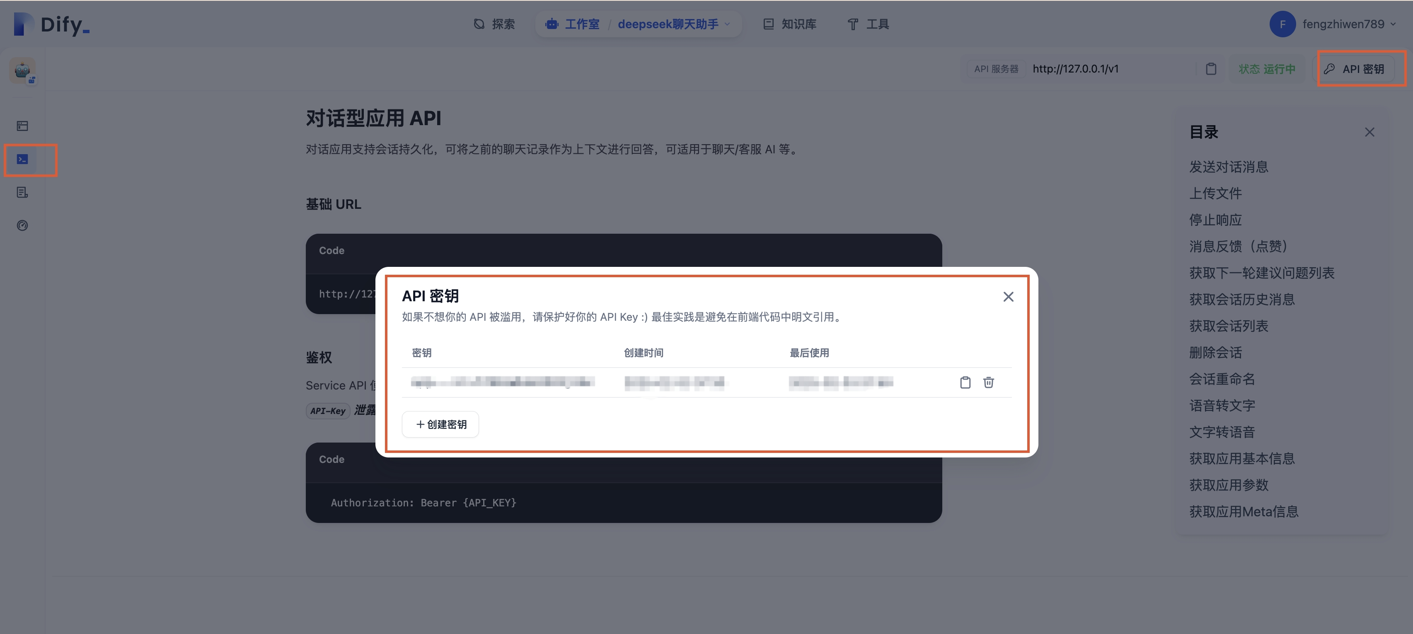Open the API access terminal icon in sidebar
This screenshot has width=1413, height=634.
tap(22, 159)
